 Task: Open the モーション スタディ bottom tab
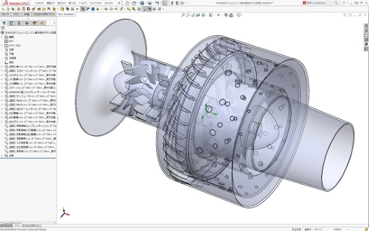click(31, 226)
